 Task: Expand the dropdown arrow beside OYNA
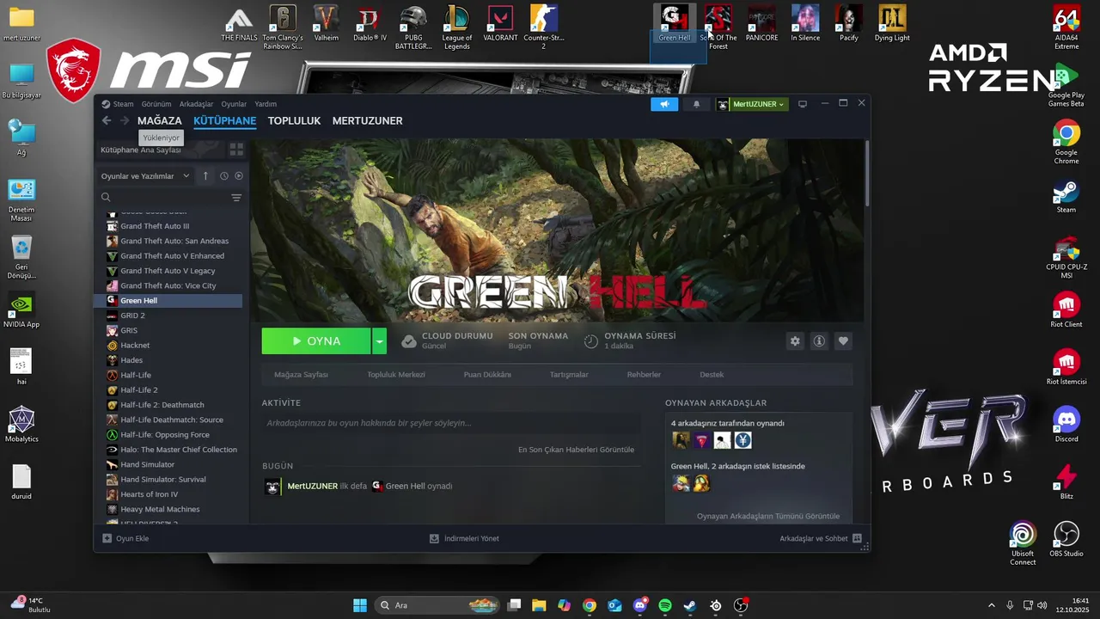[379, 341]
